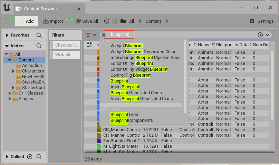279x165 pixels.
Task: Click CR_Manne 15.293 row asset icon
Action: pyautogui.click(x=99, y=130)
